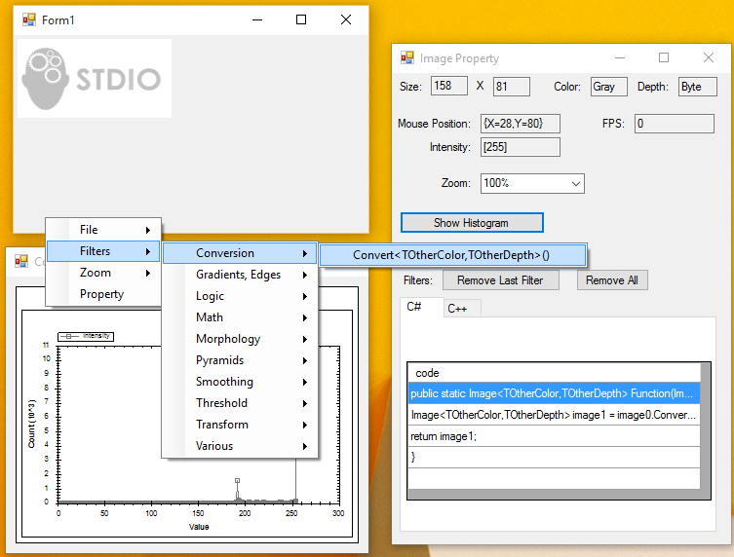Image resolution: width=734 pixels, height=557 pixels.
Task: Click the Depth field showing Byte
Action: coord(698,87)
